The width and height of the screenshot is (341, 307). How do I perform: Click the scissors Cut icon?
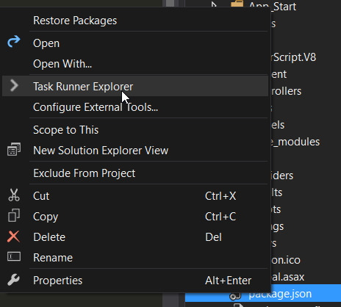point(14,195)
